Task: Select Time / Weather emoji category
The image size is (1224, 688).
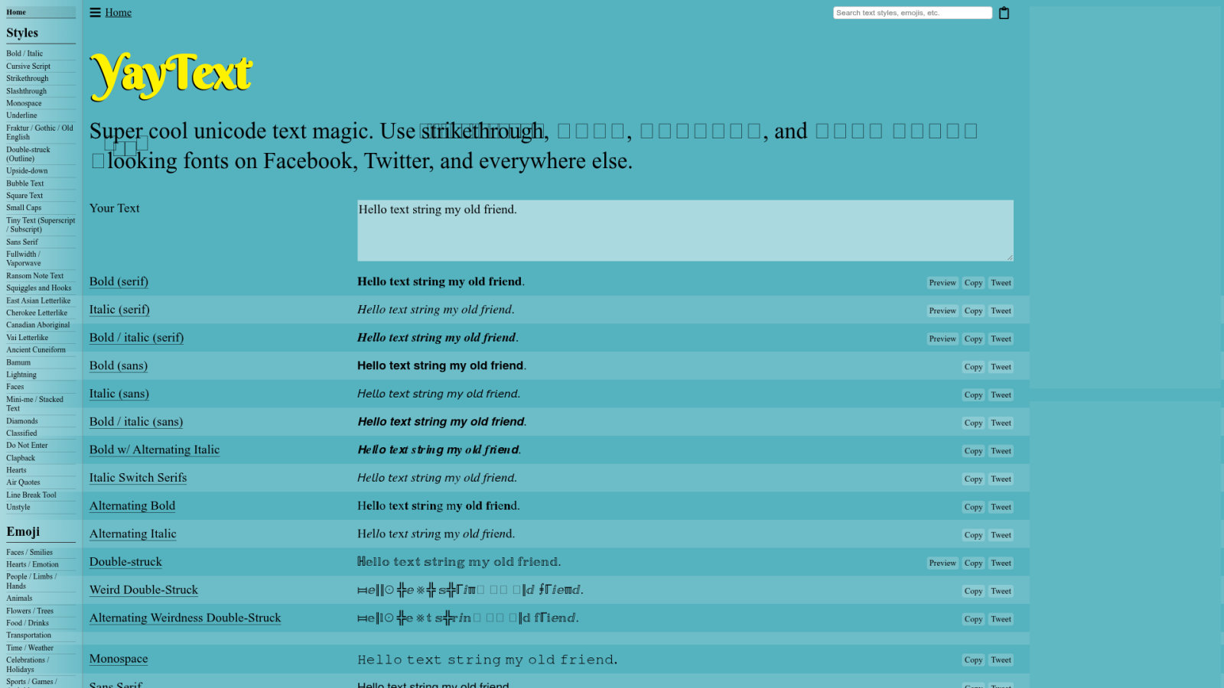Action: pos(30,648)
